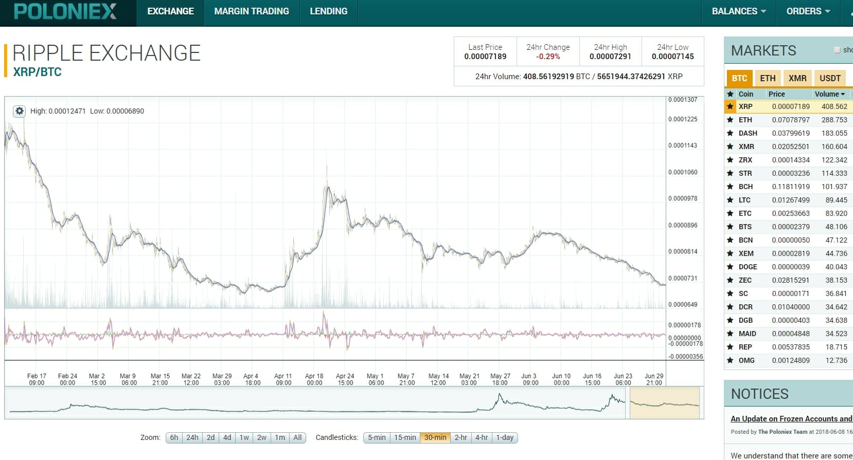The image size is (853, 460).
Task: Select 2-hr candlesticks
Action: coord(461,437)
